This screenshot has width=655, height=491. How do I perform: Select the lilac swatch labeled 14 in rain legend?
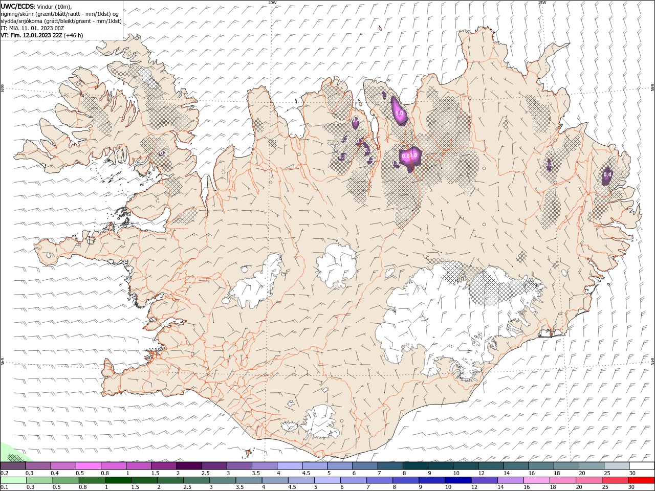[x=511, y=480]
